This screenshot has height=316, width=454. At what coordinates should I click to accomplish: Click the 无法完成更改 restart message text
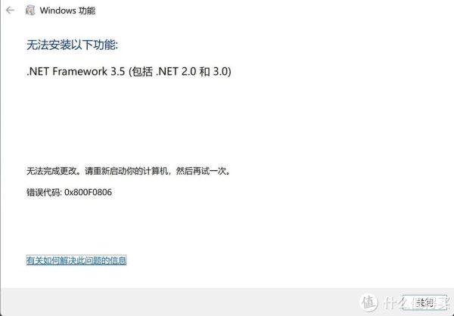(x=129, y=171)
